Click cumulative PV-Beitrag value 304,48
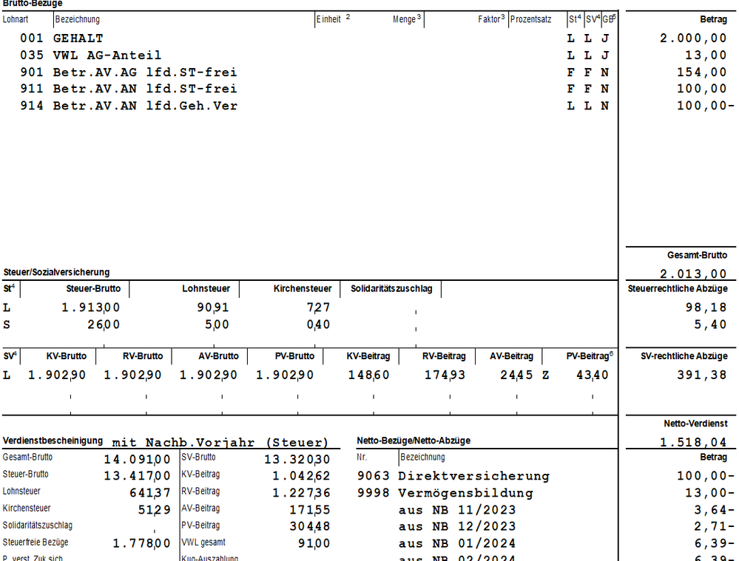This screenshot has width=739, height=561. pos(310,526)
